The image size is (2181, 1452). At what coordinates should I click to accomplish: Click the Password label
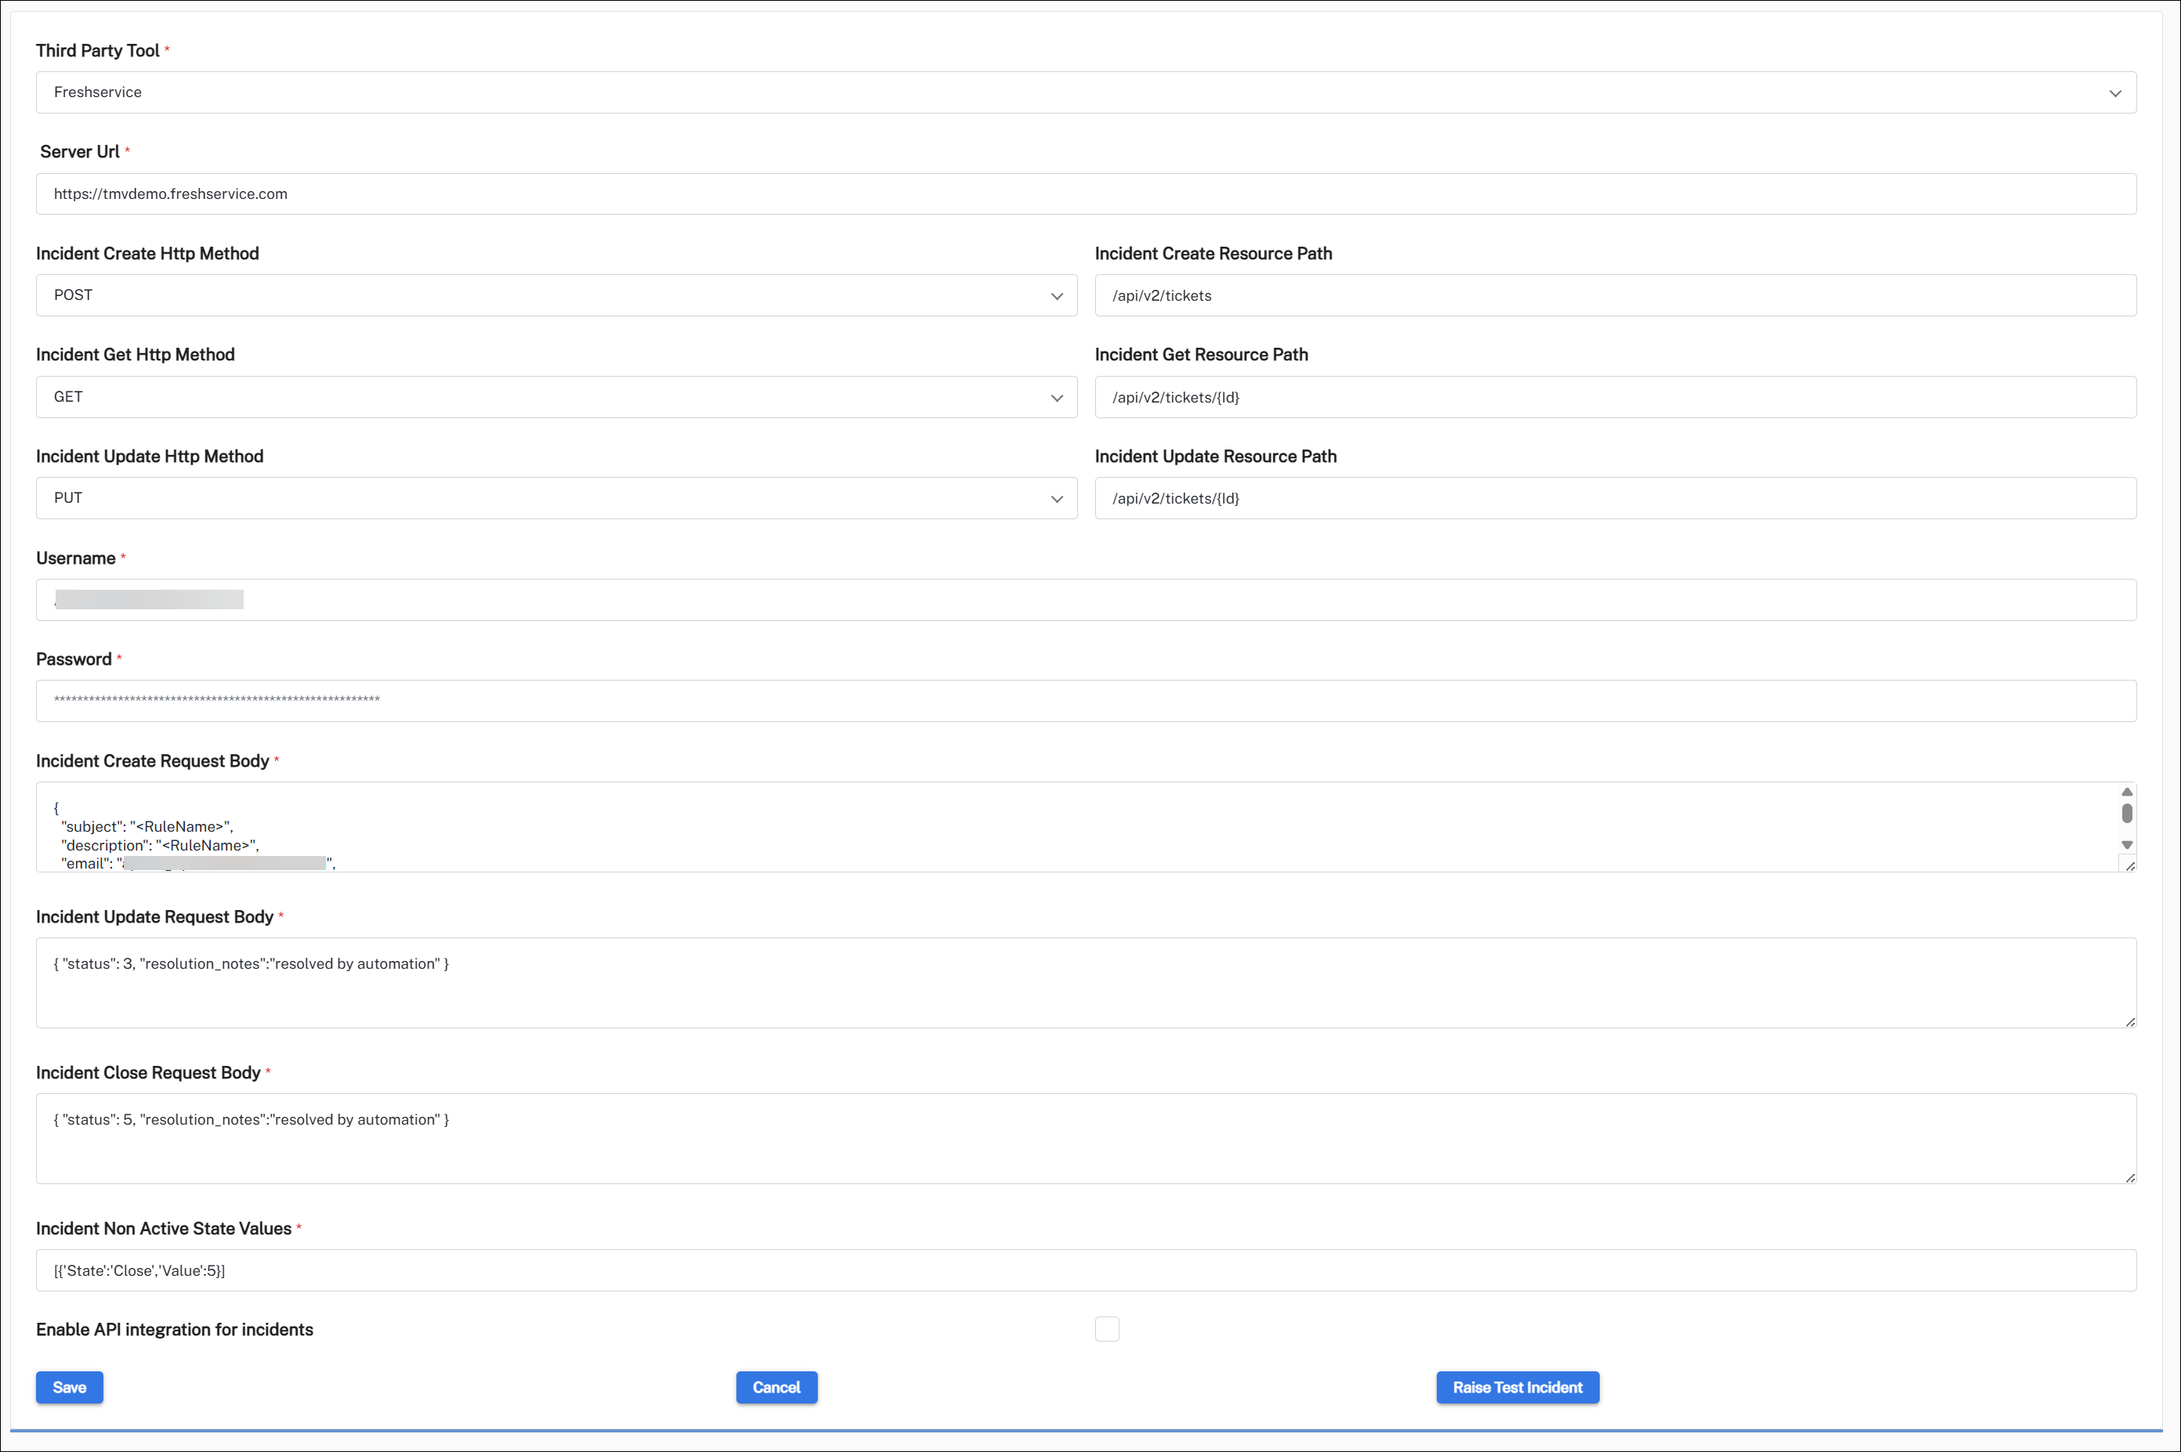coord(74,659)
